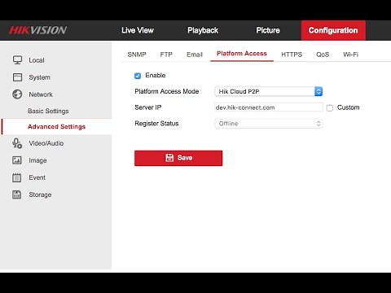Open the Live View tab
391x293 pixels.
coord(138,30)
